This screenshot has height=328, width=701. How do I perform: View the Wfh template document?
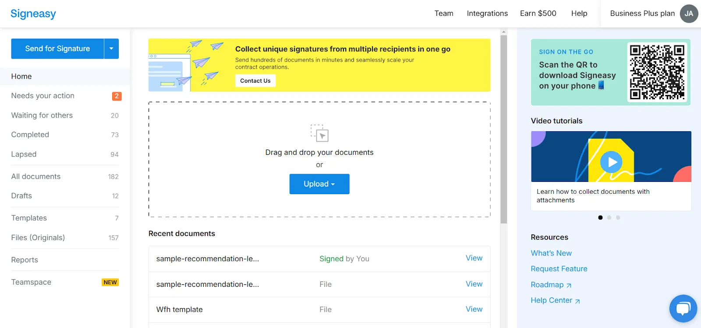point(474,309)
